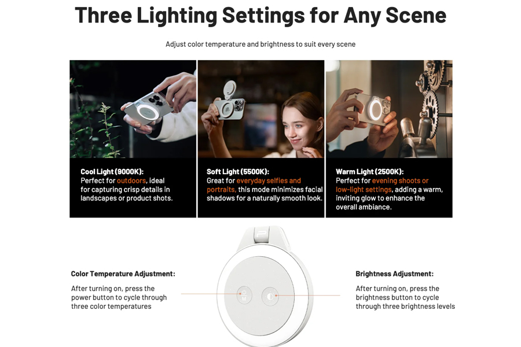Viewport: 521px width, 347px height.
Task: Click the glowing ring light in the Cool Light photo
Action: [148, 115]
